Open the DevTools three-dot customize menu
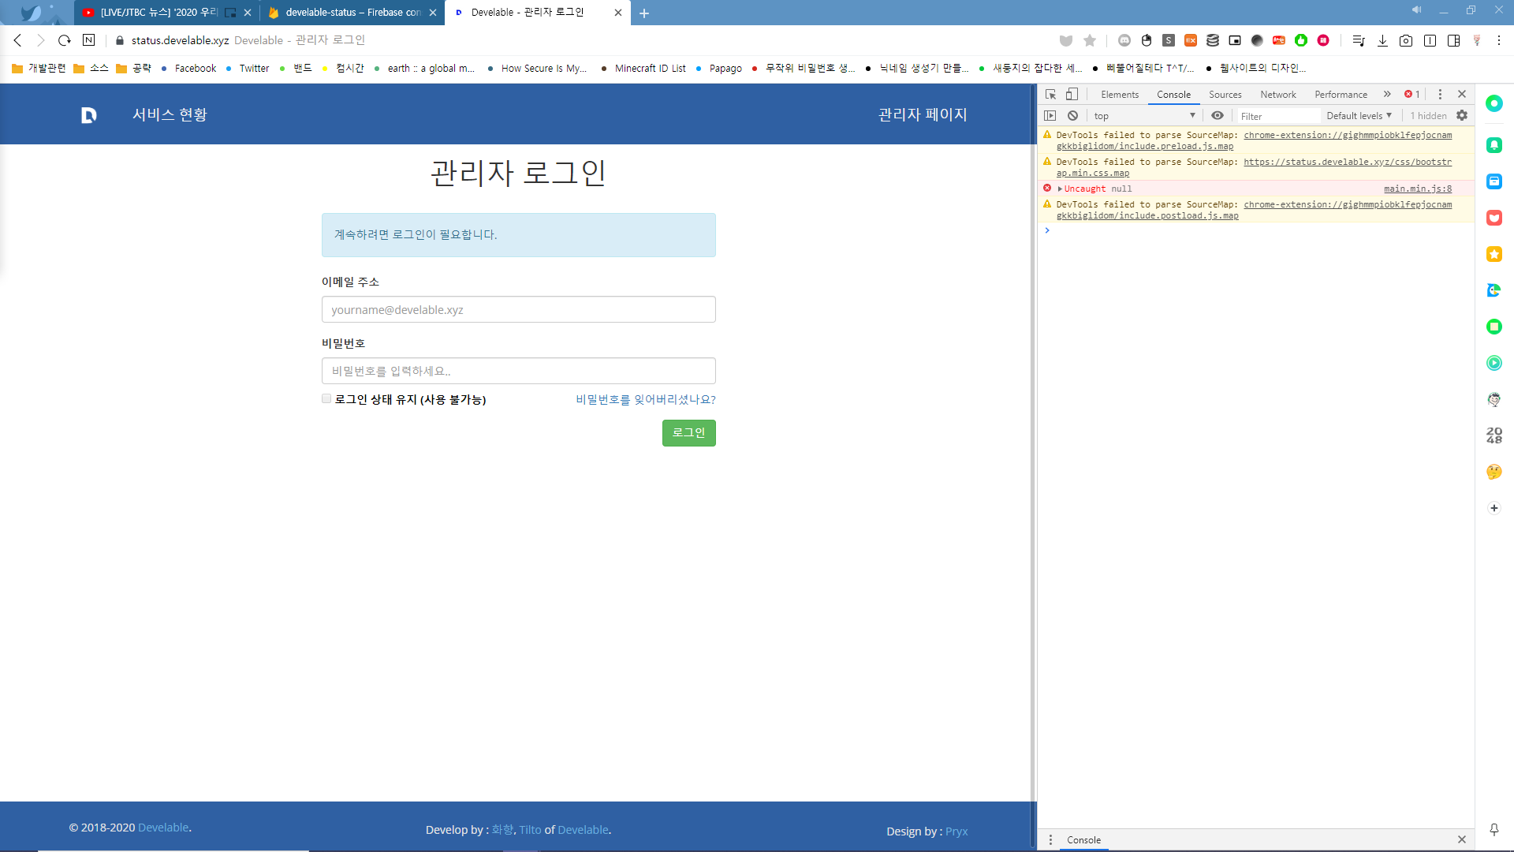Viewport: 1514px width, 852px height. click(1440, 94)
